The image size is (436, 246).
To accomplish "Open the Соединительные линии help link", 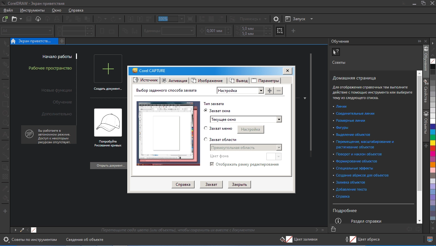I will click(355, 113).
